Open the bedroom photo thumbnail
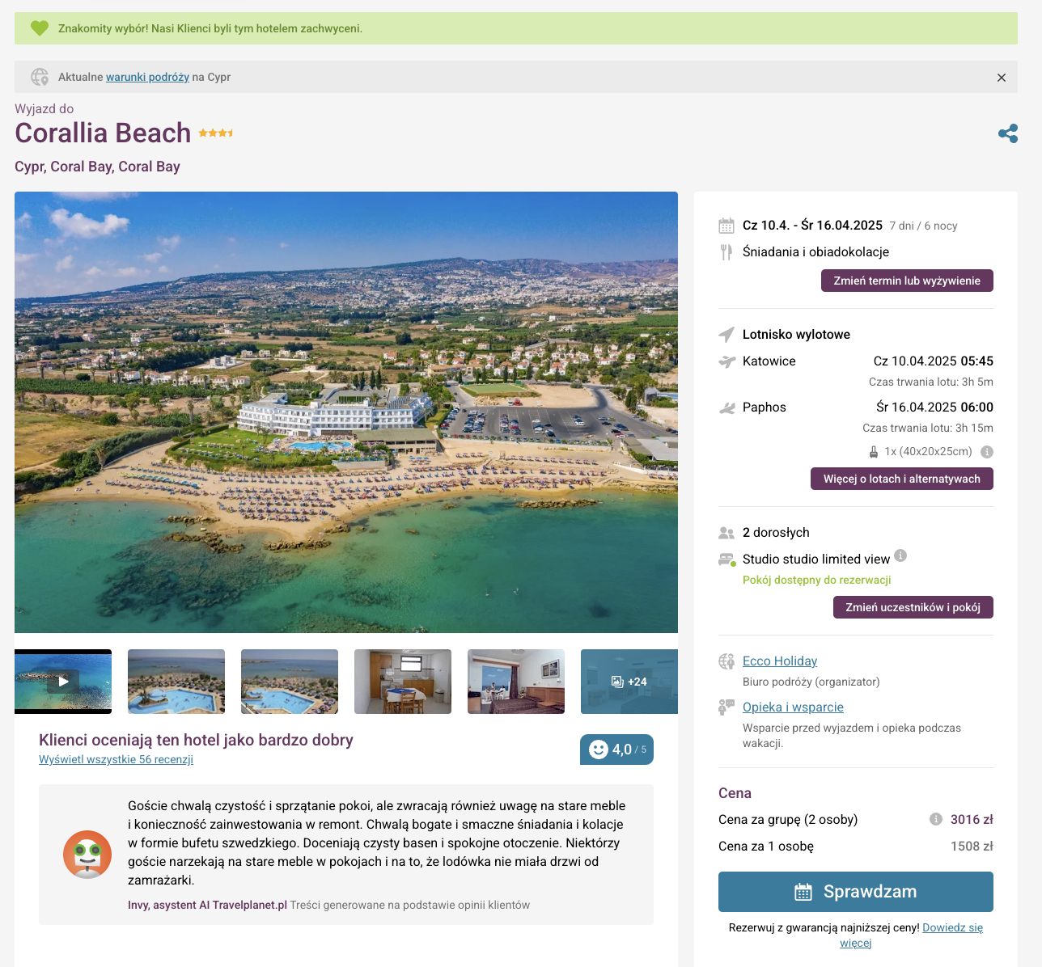The width and height of the screenshot is (1042, 967). pyautogui.click(x=516, y=682)
